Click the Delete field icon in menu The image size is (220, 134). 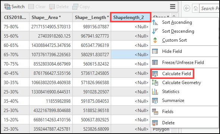[x=155, y=123]
